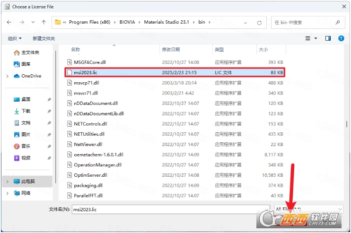Click the file list vertical scrollbar

pos(347,124)
